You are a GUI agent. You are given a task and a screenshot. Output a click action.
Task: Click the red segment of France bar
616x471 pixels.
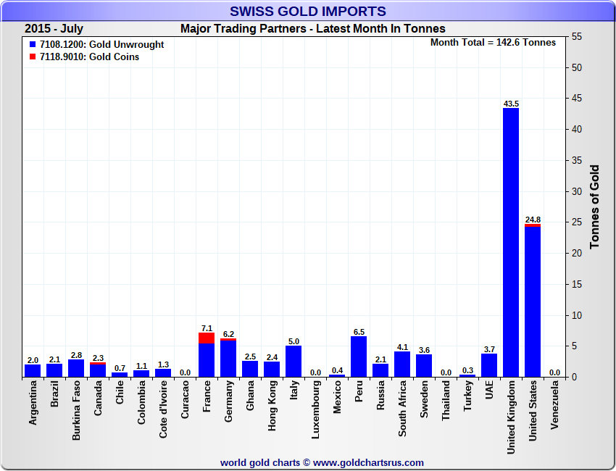[207, 338]
